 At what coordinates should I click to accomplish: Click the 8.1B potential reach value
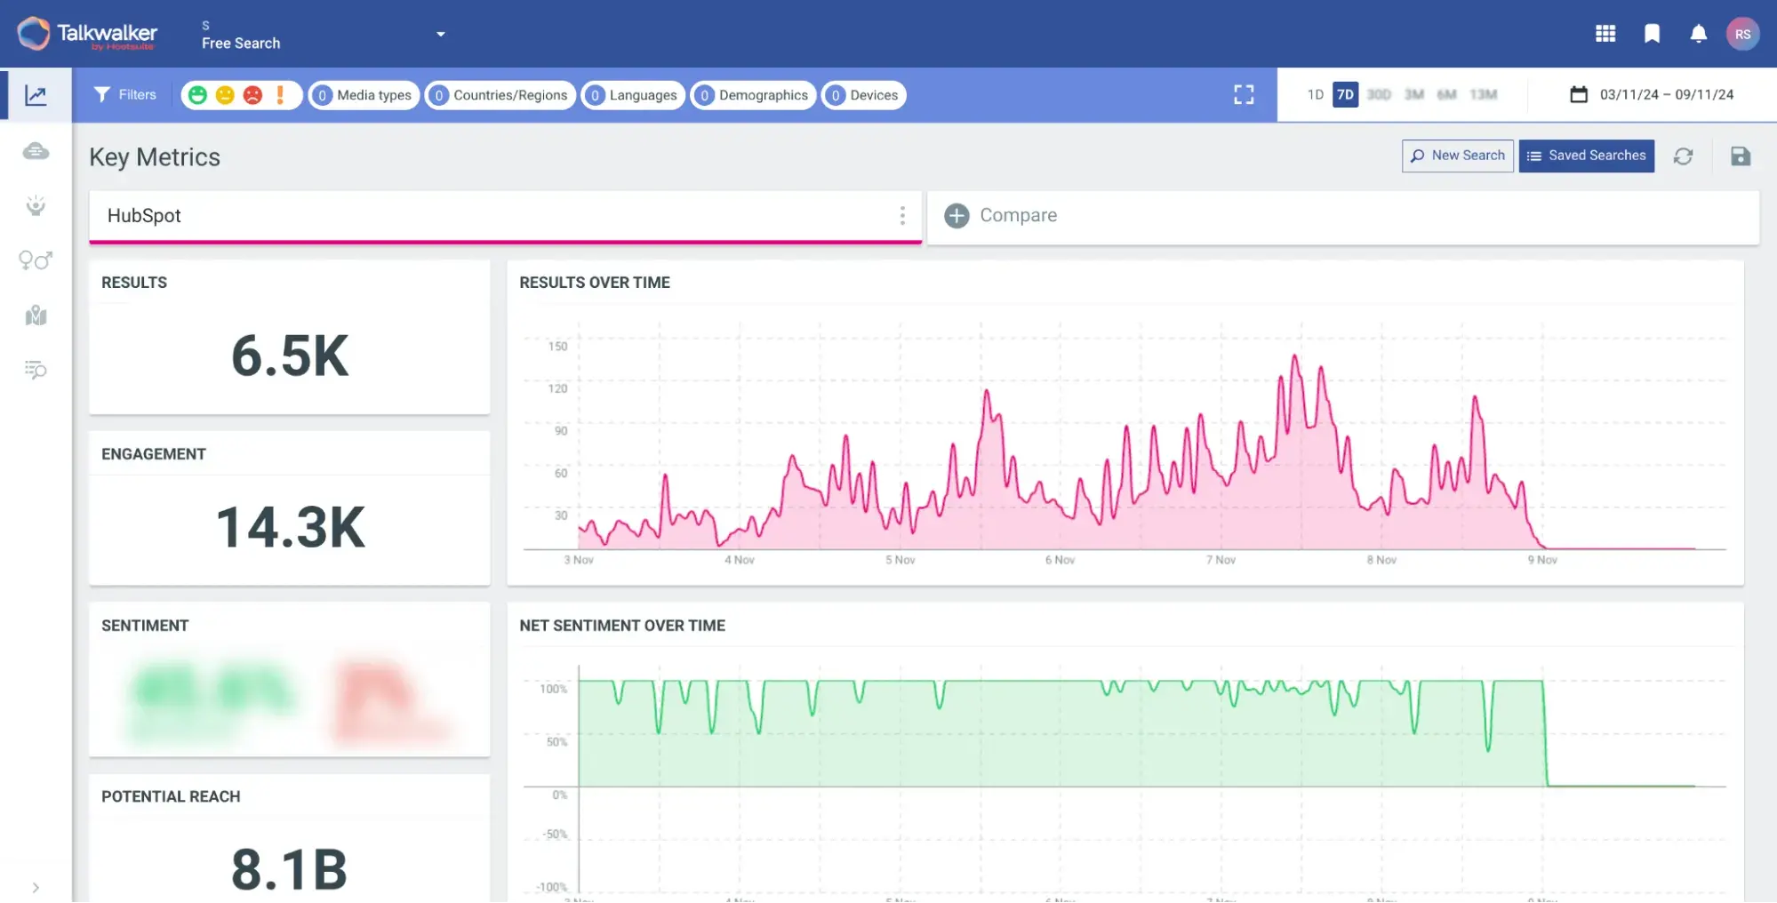290,868
